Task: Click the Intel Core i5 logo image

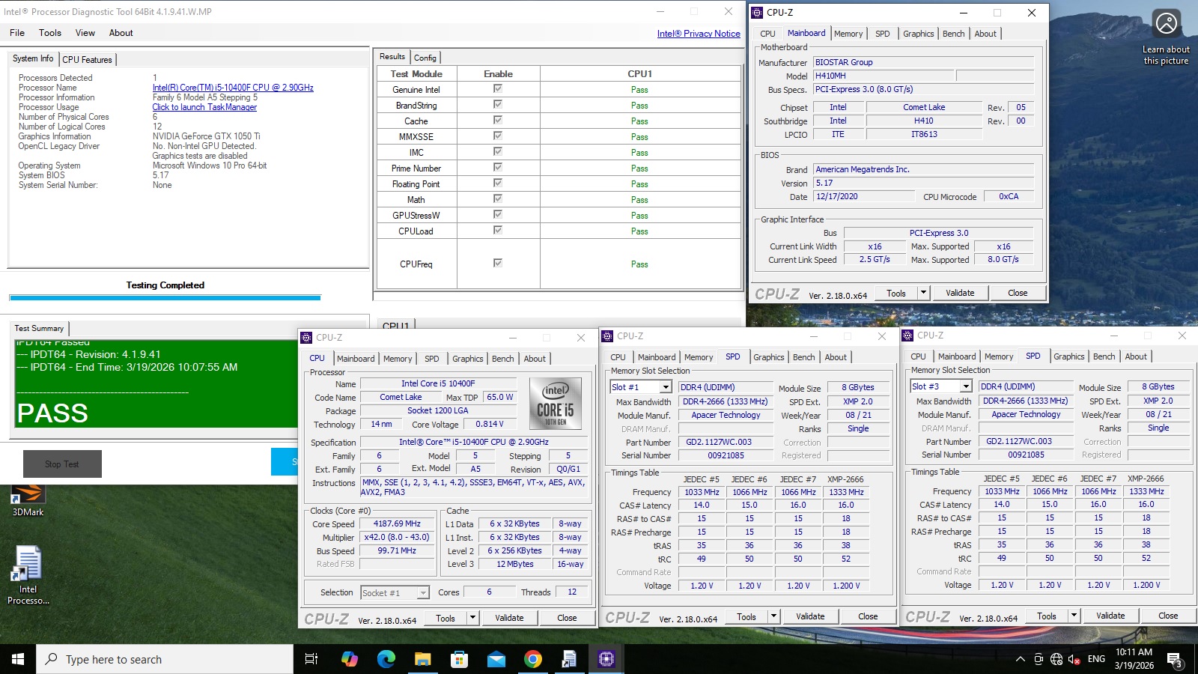Action: pyautogui.click(x=555, y=403)
